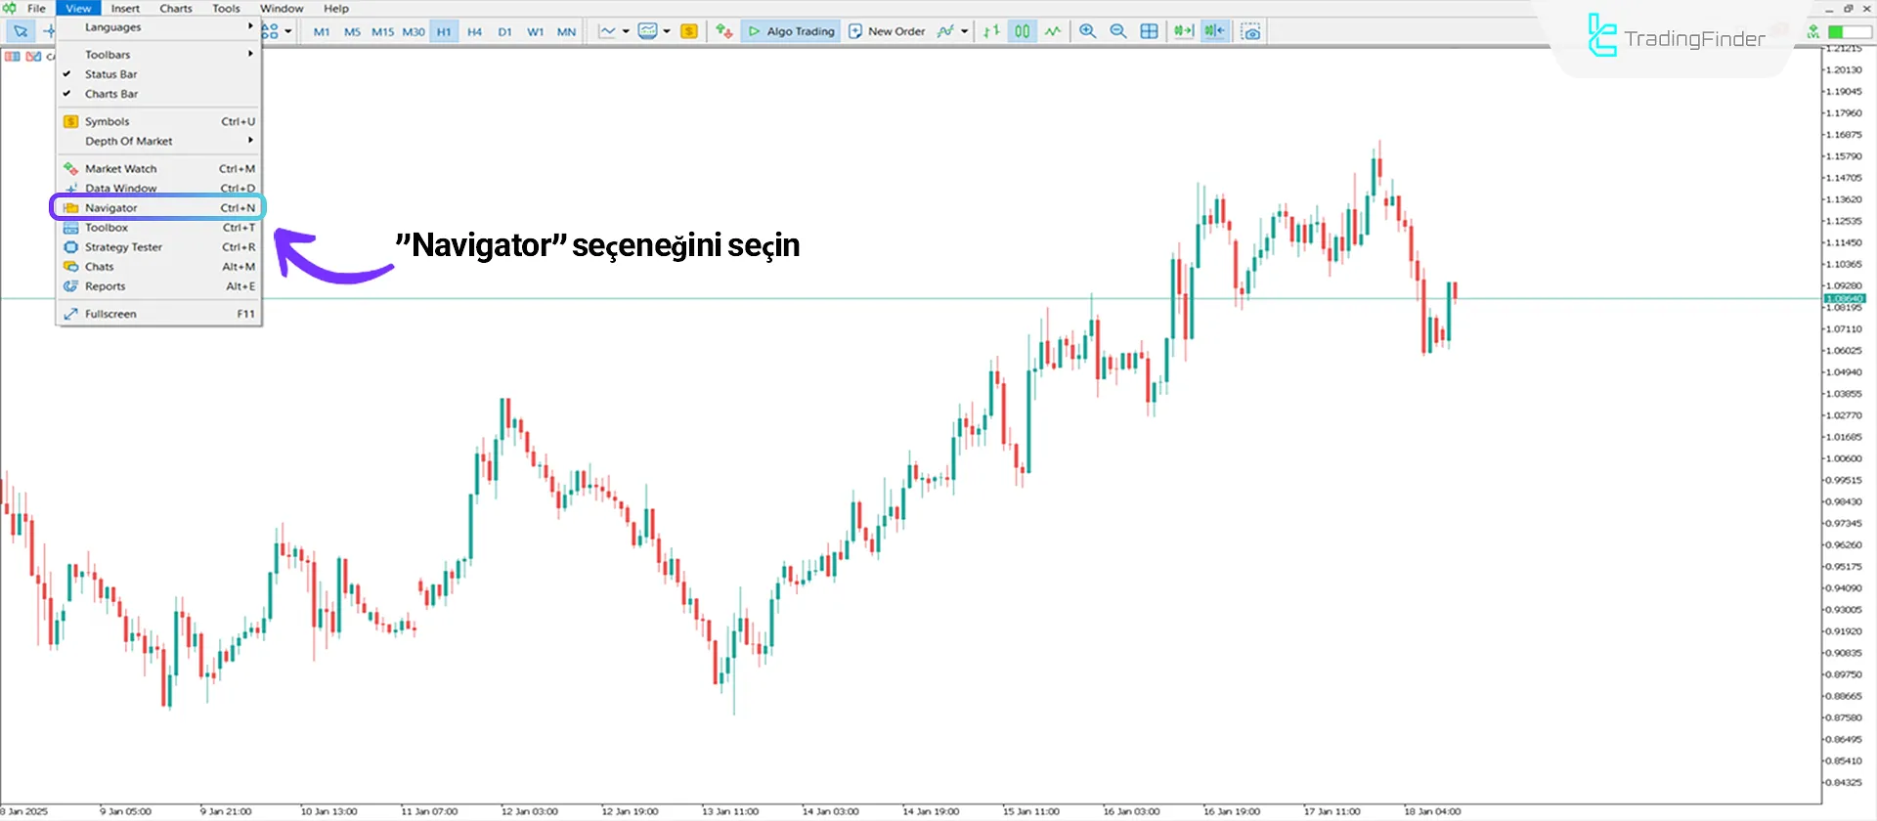Click the zoom out magnifier icon
This screenshot has width=1877, height=821.
click(1118, 31)
